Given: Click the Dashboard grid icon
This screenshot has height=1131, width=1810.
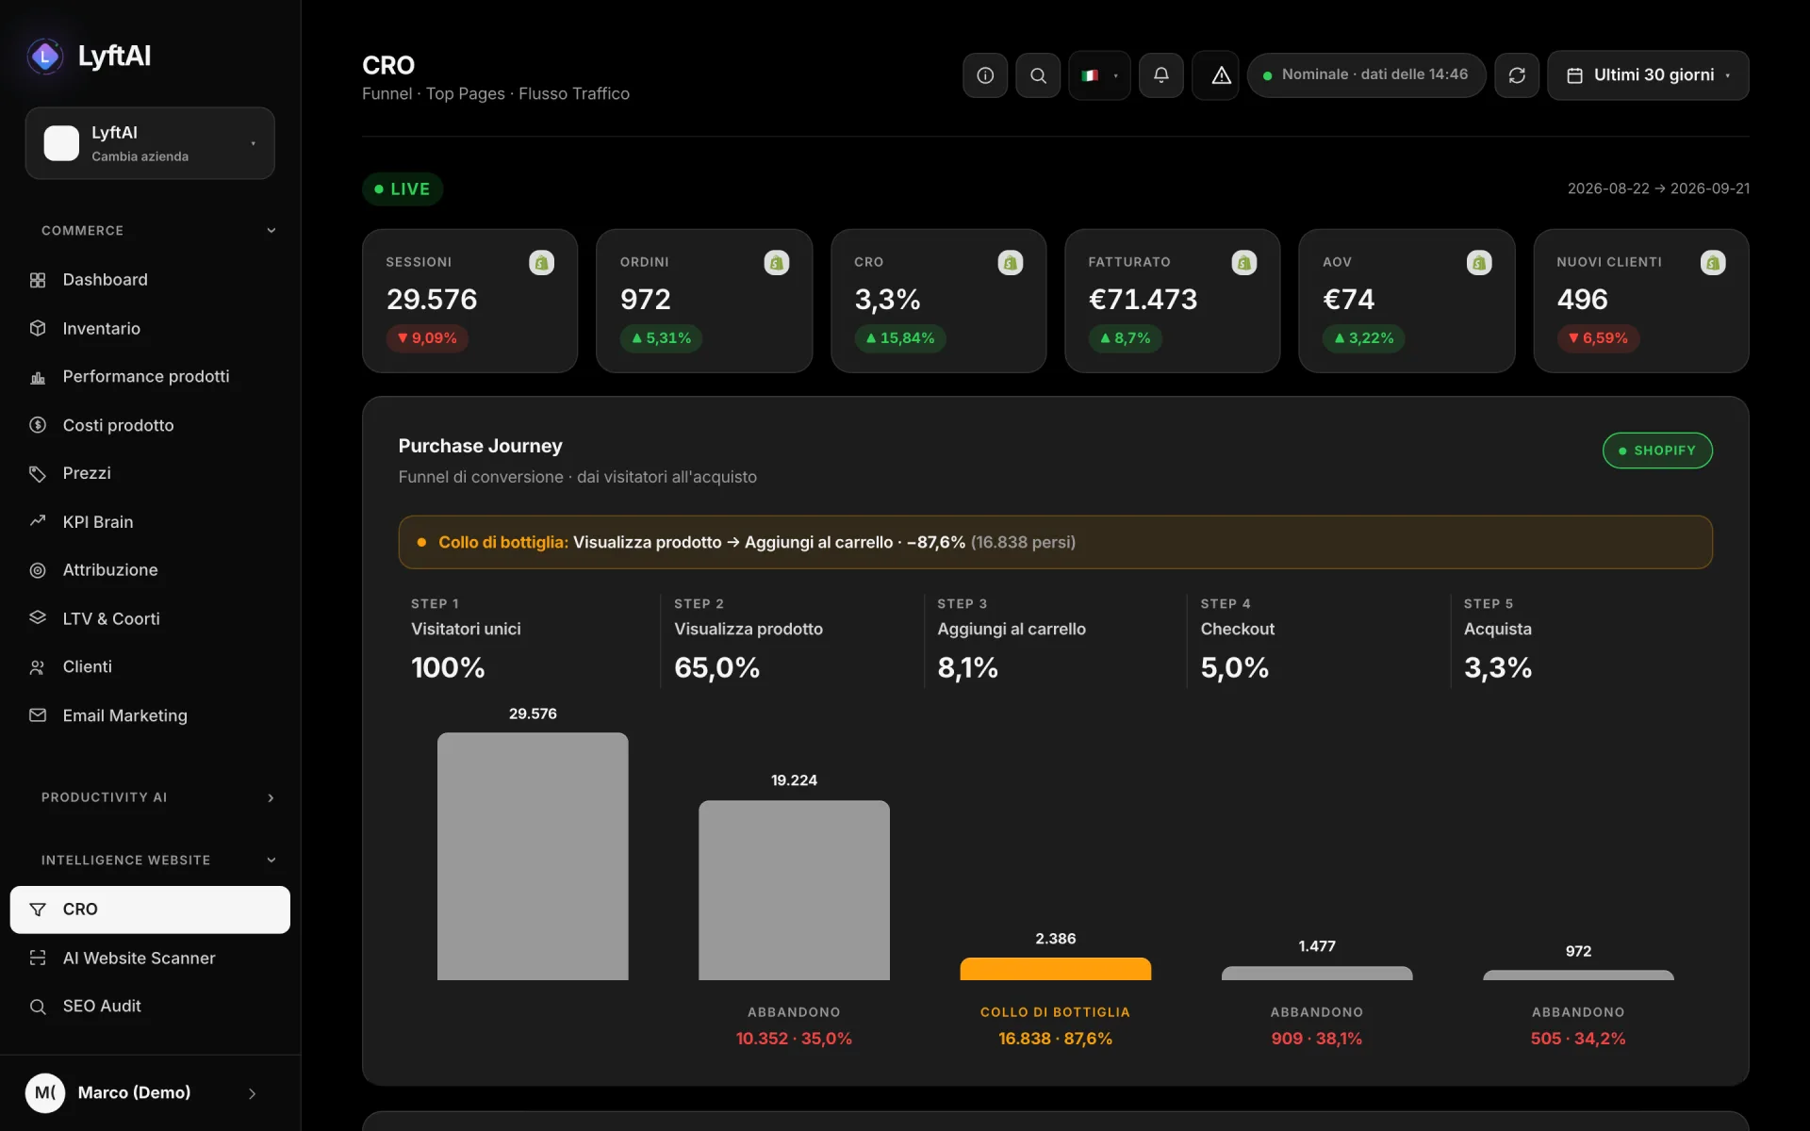Looking at the screenshot, I should [x=38, y=280].
